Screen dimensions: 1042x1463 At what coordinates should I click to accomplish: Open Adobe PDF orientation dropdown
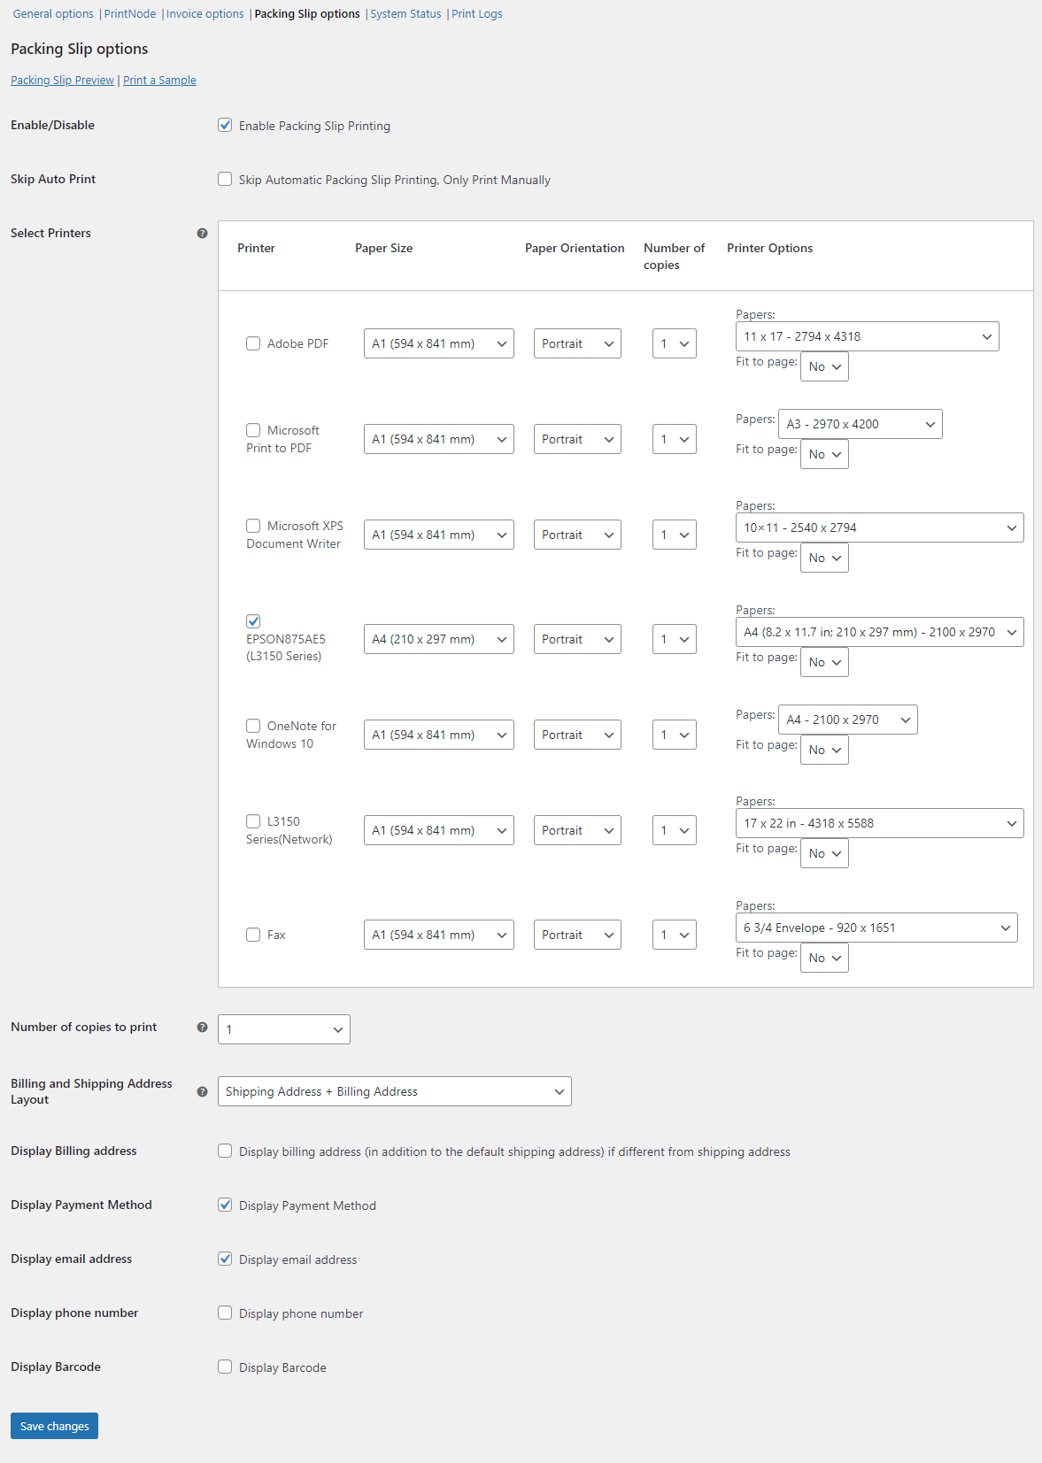tap(577, 343)
